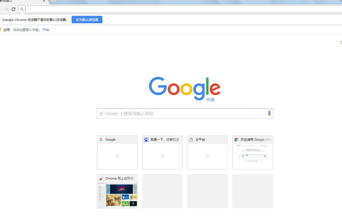Screen dimensions: 342x224
Task: Click the 点击这里导入书签 text
Action: [x=26, y=30]
